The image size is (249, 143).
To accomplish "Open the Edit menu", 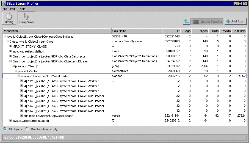I will click(x=13, y=9).
